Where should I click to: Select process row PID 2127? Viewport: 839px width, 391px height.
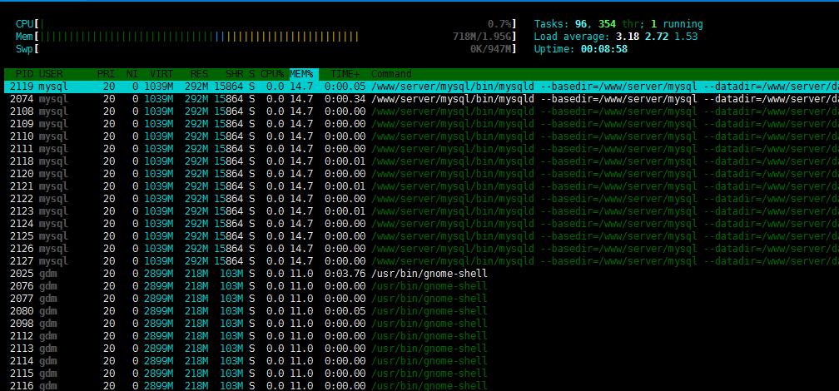pyautogui.click(x=421, y=261)
